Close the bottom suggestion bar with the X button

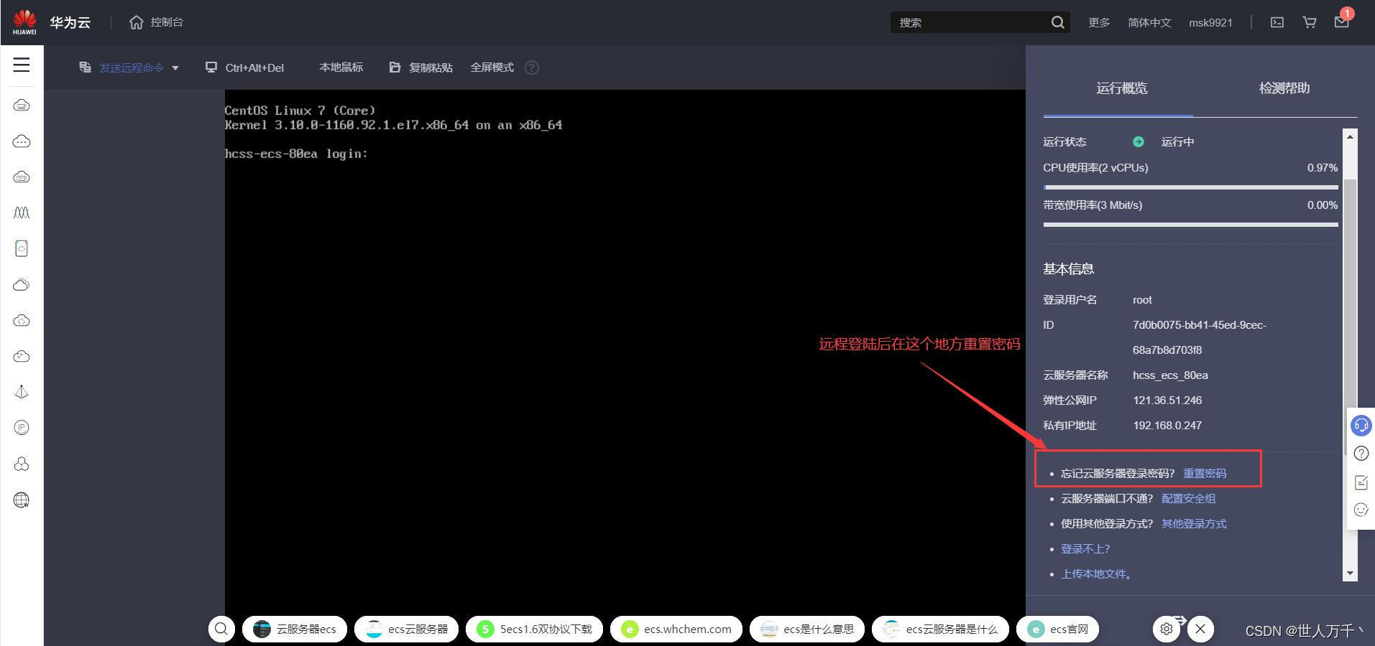pyautogui.click(x=1200, y=629)
